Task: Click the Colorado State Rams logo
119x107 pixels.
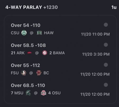Action: tap(24, 33)
